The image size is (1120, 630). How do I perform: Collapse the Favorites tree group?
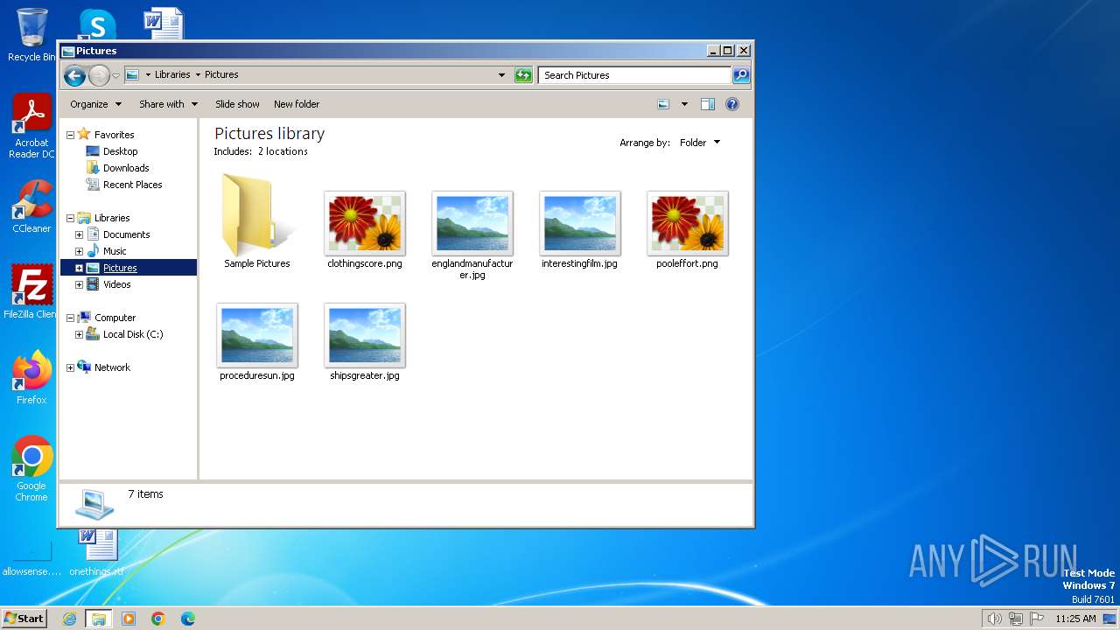click(71, 135)
